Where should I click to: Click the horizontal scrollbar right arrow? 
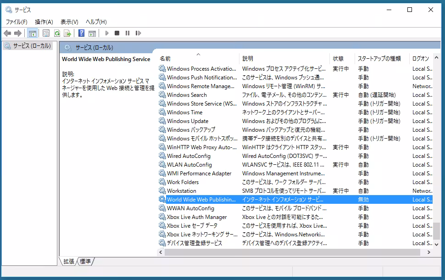[429, 252]
